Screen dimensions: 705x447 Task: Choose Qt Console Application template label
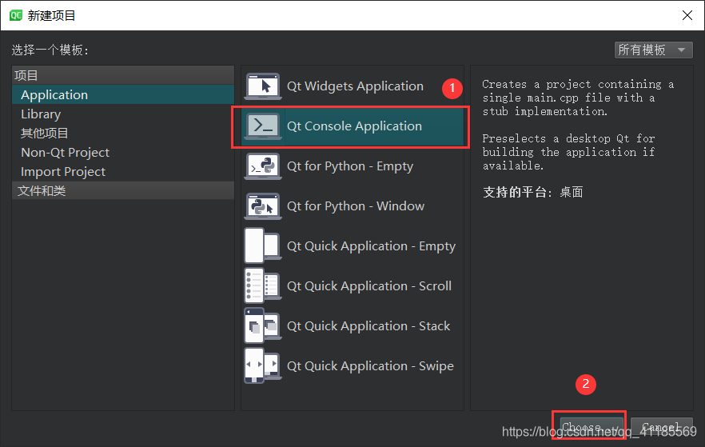point(354,126)
